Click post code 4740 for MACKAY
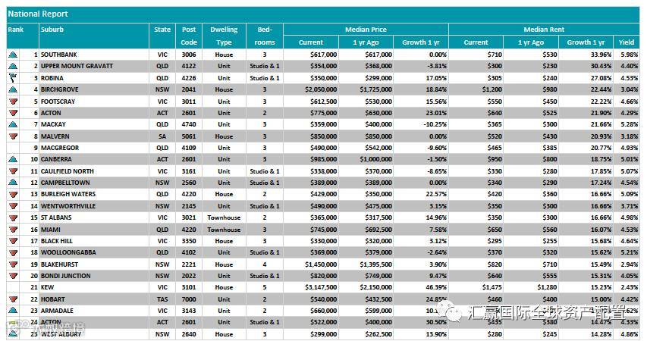 point(189,124)
